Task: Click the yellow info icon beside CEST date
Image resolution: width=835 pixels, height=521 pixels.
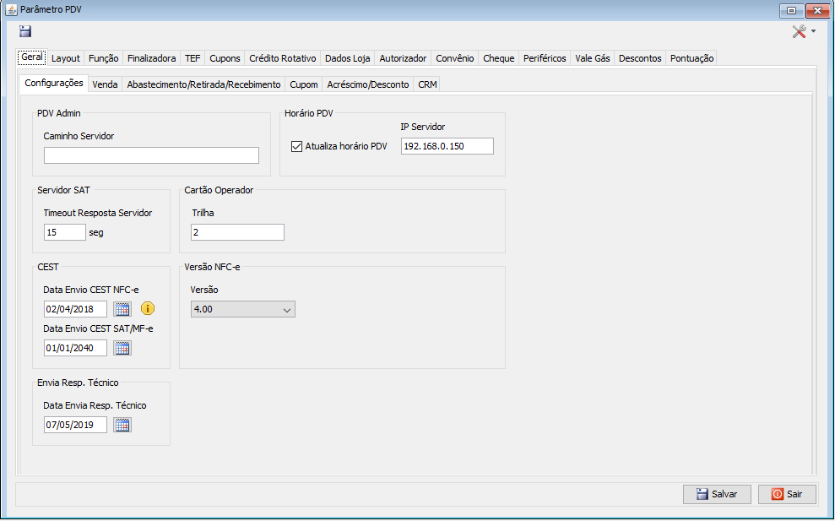Action: pos(148,308)
